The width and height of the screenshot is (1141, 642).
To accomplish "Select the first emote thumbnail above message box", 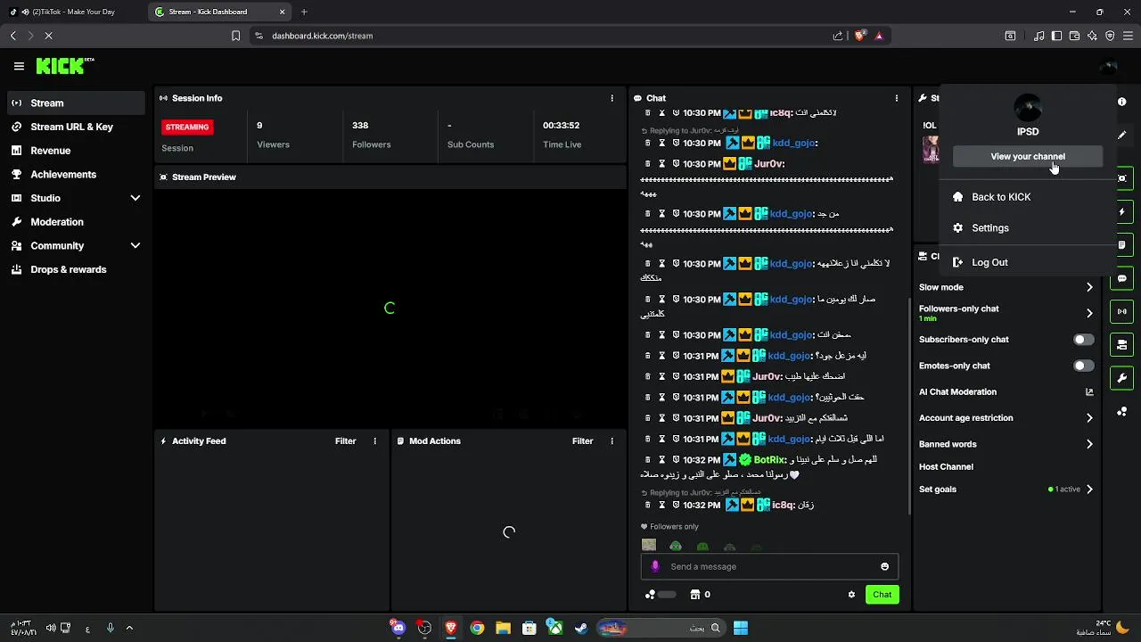I will click(649, 546).
